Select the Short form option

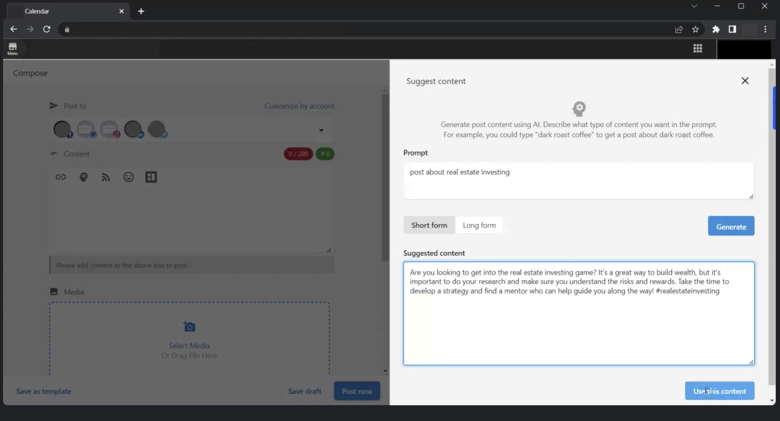tap(429, 225)
